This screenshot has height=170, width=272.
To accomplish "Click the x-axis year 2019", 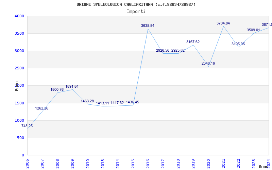I will tap(193, 164).
